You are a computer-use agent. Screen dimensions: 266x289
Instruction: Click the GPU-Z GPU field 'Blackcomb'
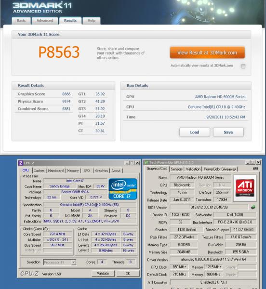(182, 185)
